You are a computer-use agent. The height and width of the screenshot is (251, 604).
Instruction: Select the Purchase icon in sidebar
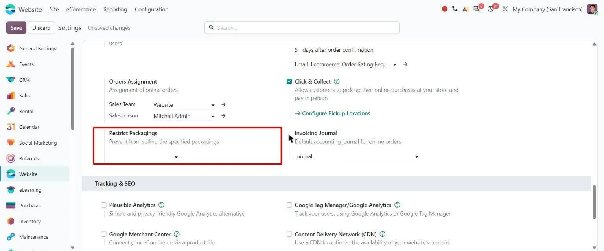click(11, 205)
